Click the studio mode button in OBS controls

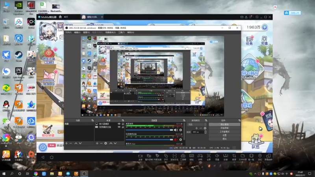(x=224, y=132)
